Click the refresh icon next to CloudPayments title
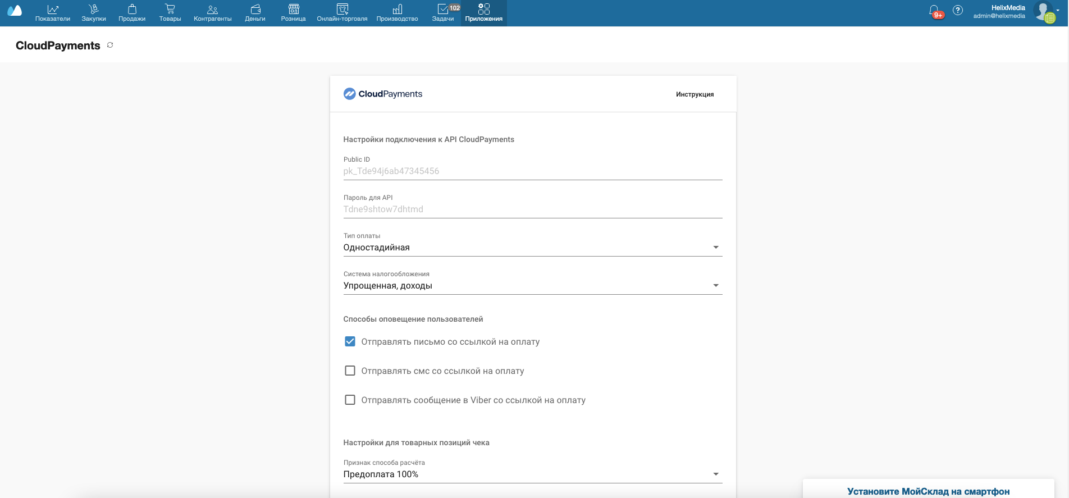This screenshot has width=1069, height=498. pyautogui.click(x=110, y=45)
